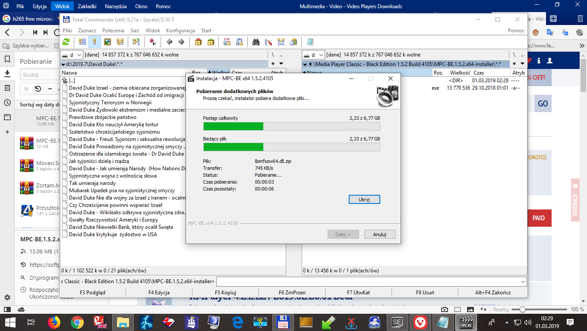Open the Narzędzia menu in Vivaldi
The image size is (587, 331).
tap(115, 6)
